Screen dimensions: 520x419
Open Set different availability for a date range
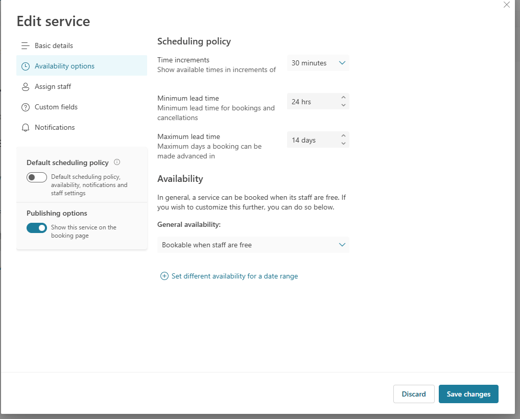click(x=234, y=276)
